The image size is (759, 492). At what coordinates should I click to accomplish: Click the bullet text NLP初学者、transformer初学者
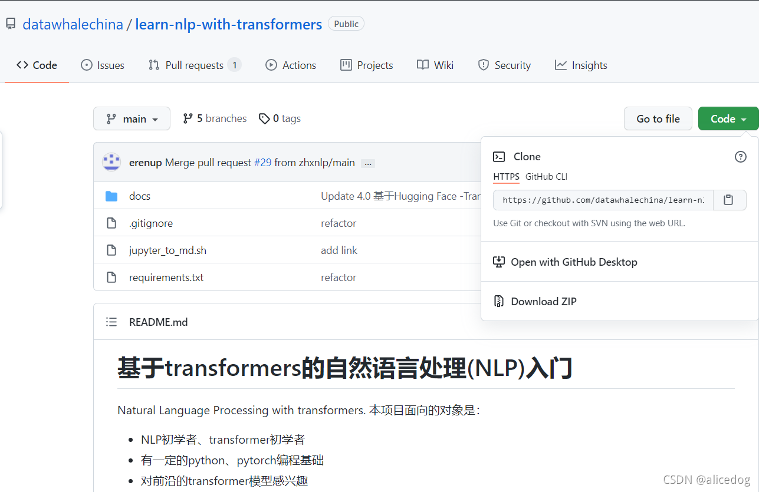[x=223, y=440]
